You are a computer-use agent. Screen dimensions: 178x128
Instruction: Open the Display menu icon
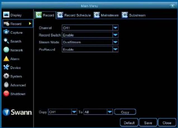[x=6, y=15]
